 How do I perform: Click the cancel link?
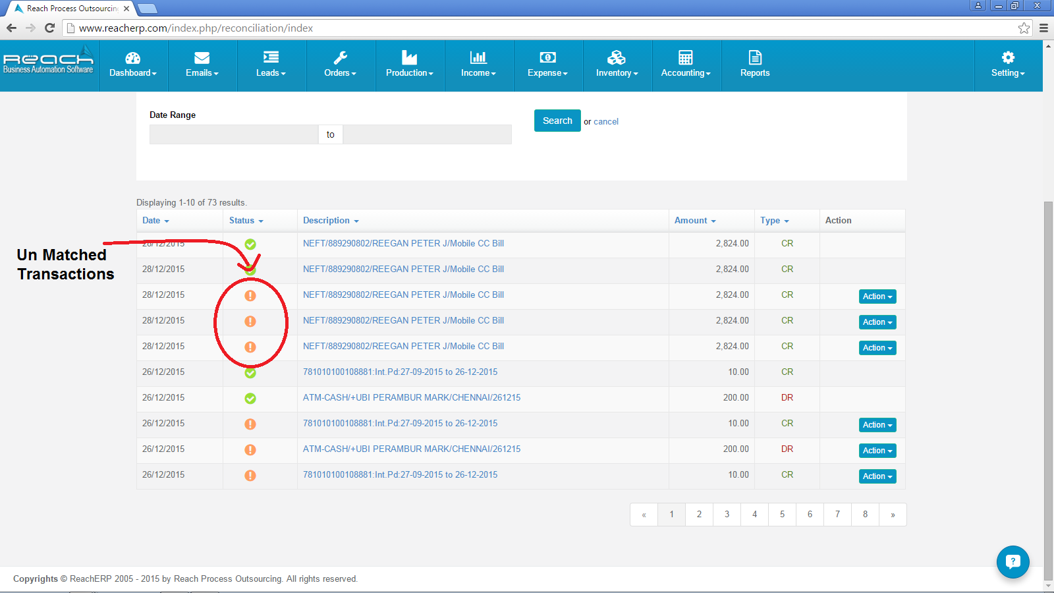[x=606, y=122]
